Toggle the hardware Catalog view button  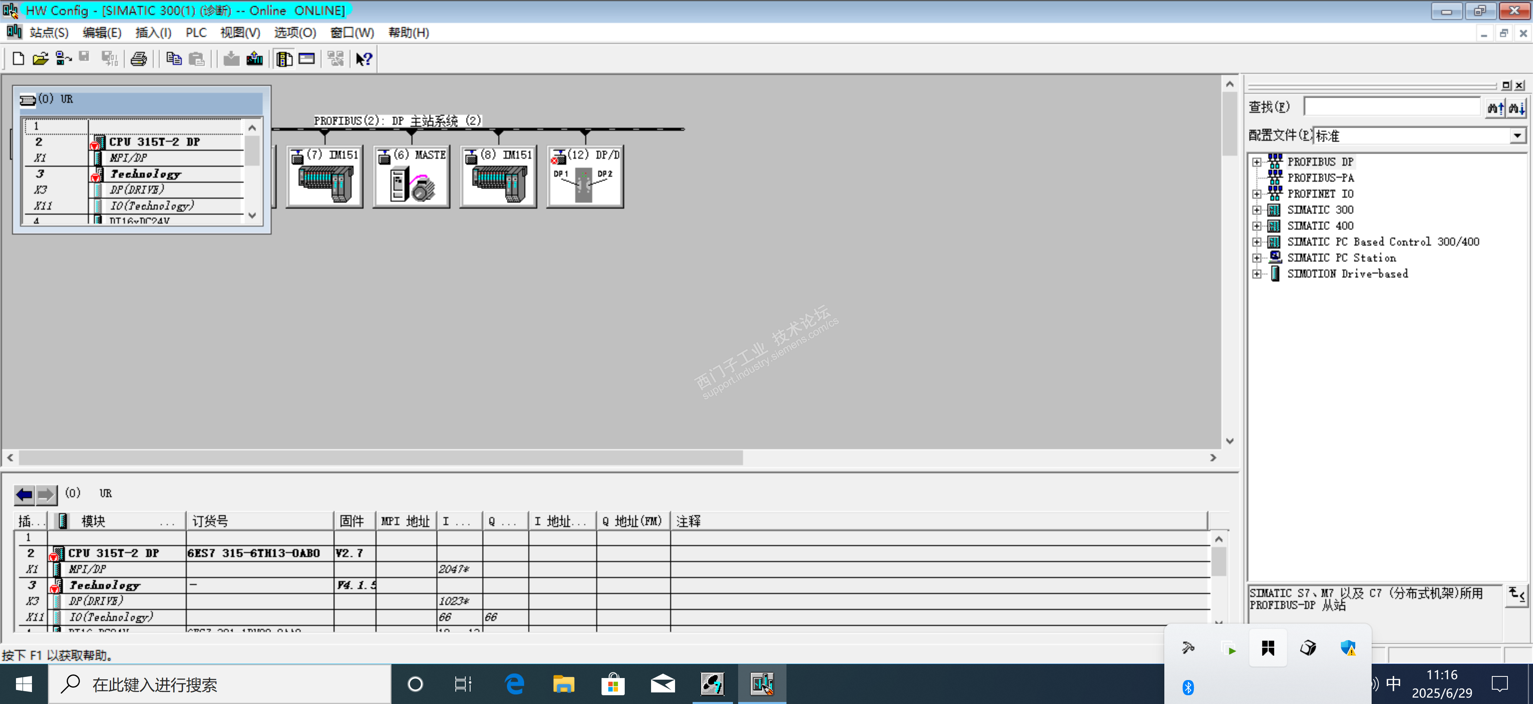[x=284, y=58]
